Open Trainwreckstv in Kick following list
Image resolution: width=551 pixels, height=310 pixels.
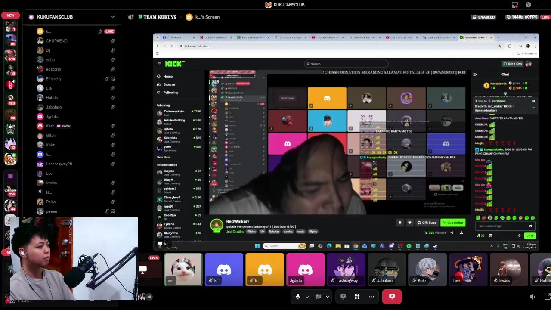coord(179,112)
